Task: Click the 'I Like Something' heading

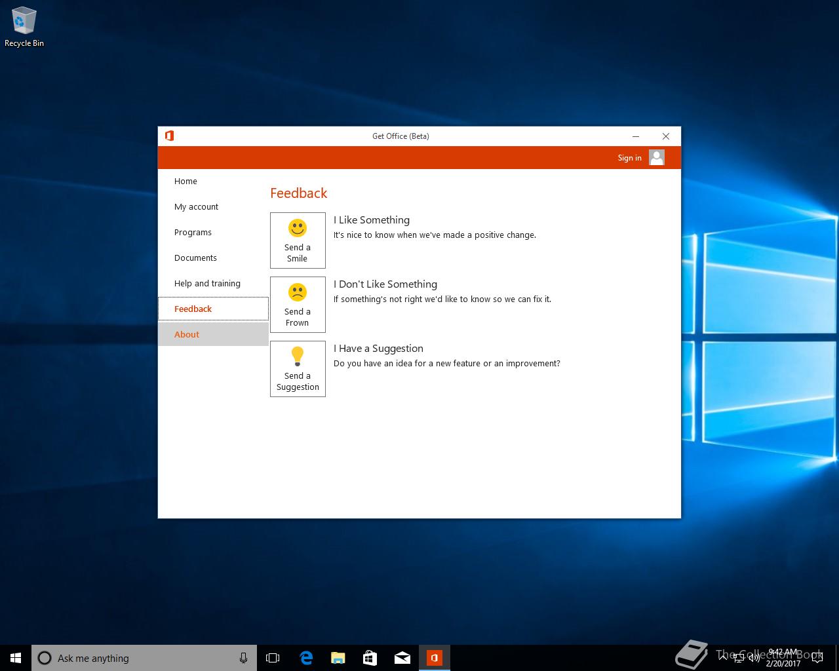Action: (x=372, y=220)
